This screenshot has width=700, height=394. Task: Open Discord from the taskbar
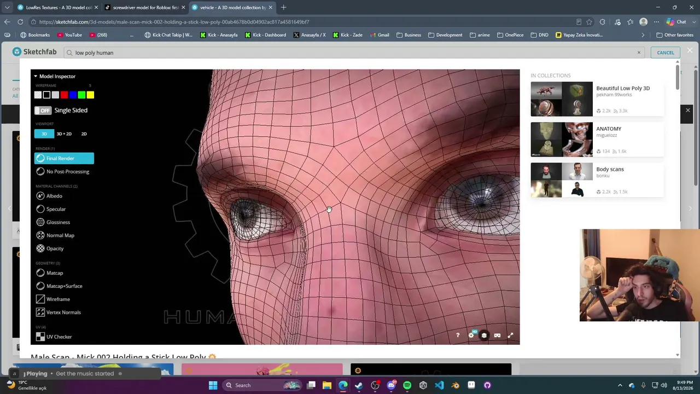tap(391, 385)
